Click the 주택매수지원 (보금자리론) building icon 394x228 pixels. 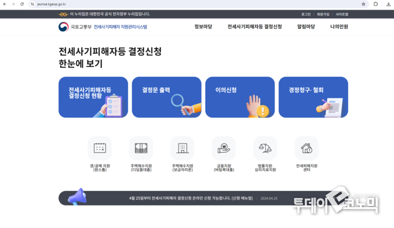(x=183, y=148)
